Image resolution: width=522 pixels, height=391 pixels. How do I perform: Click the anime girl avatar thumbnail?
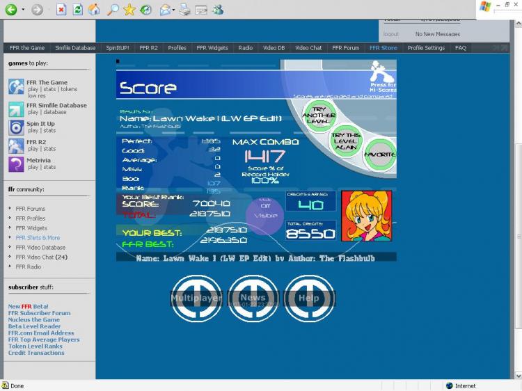[367, 216]
